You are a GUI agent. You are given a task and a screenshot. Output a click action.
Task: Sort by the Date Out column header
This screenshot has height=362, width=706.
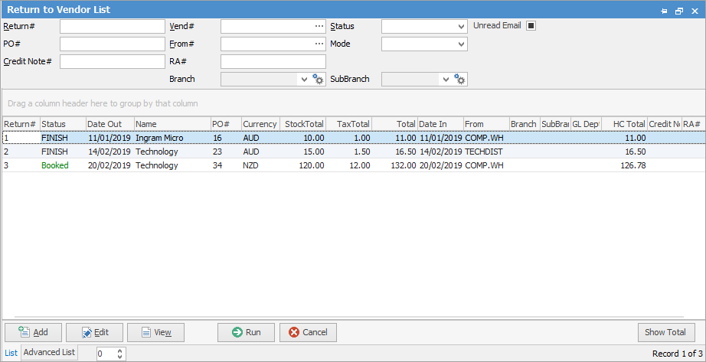110,124
